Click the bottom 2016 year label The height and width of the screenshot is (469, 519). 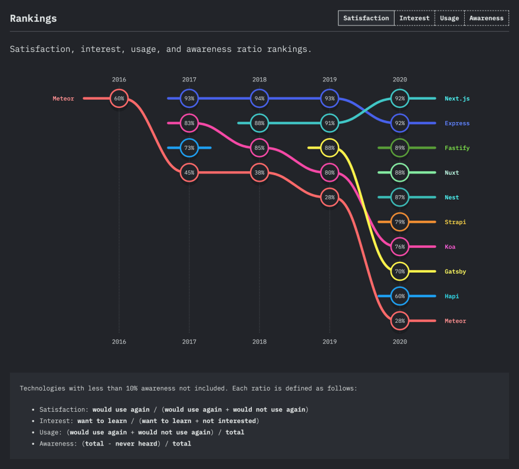[x=119, y=342]
